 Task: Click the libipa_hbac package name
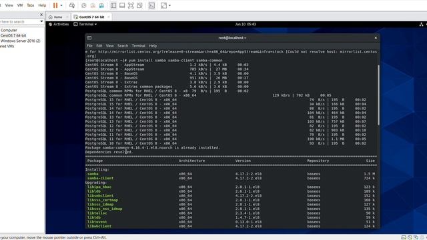tap(99, 187)
